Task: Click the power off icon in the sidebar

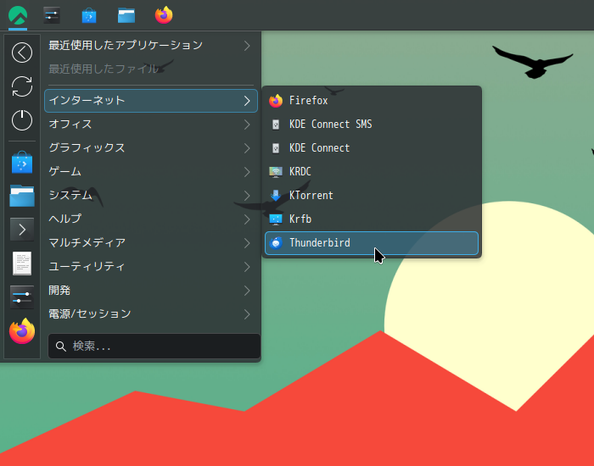Action: 22,120
